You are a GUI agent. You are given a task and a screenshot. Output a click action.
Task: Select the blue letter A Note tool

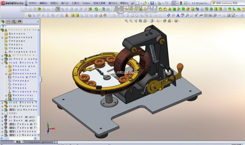pyautogui.click(x=178, y=15)
